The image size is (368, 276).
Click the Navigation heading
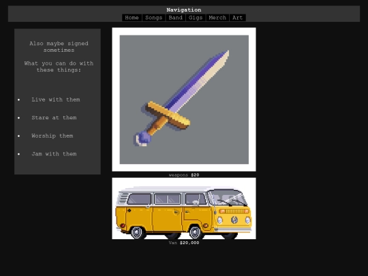184,10
